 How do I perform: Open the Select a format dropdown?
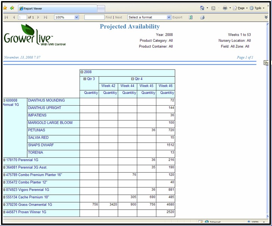click(169, 17)
